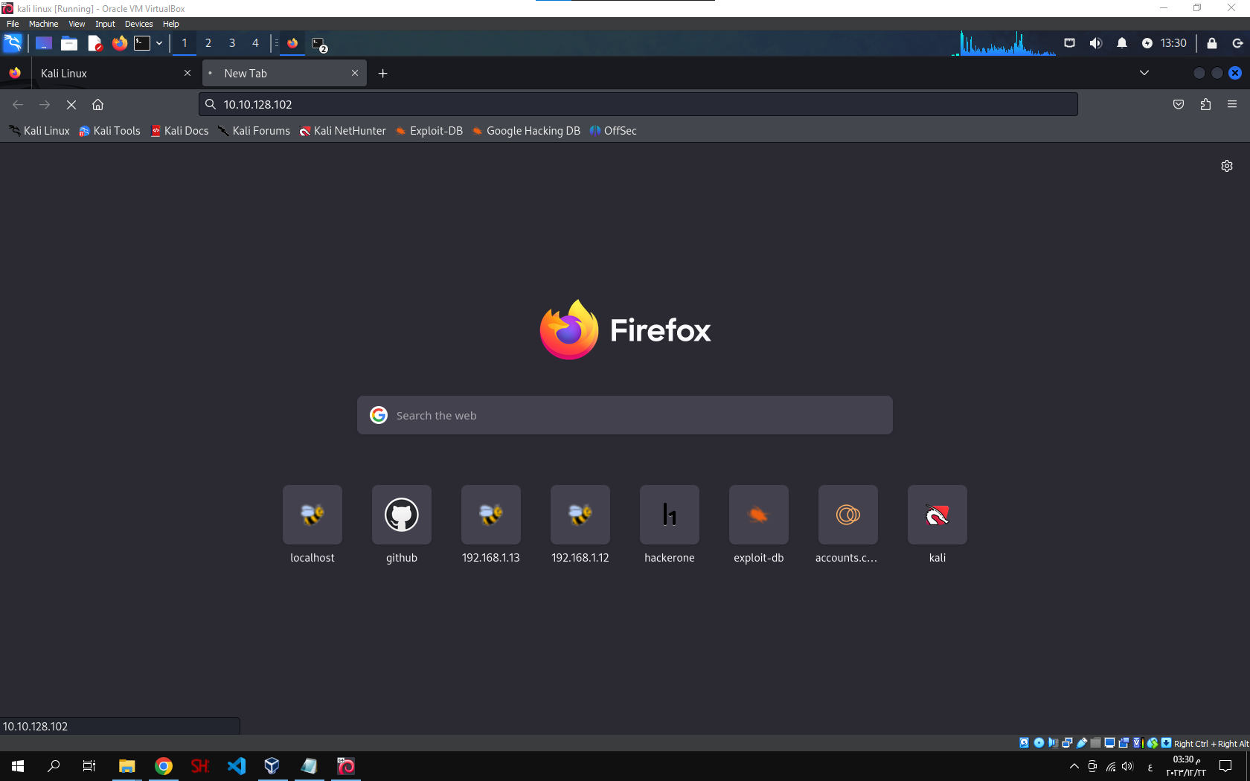Open the Kali Docs bookmark
This screenshot has width=1250, height=781.
[179, 131]
